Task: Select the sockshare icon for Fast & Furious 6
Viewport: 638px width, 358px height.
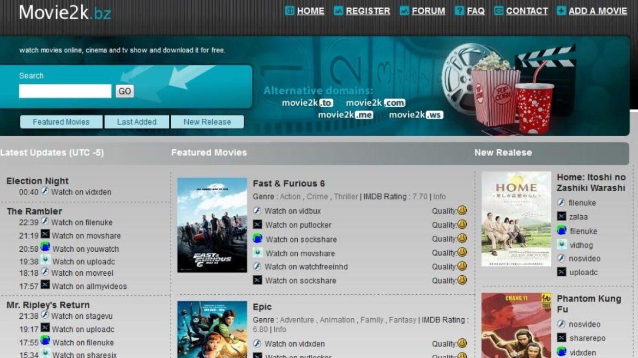Action: pos(257,239)
